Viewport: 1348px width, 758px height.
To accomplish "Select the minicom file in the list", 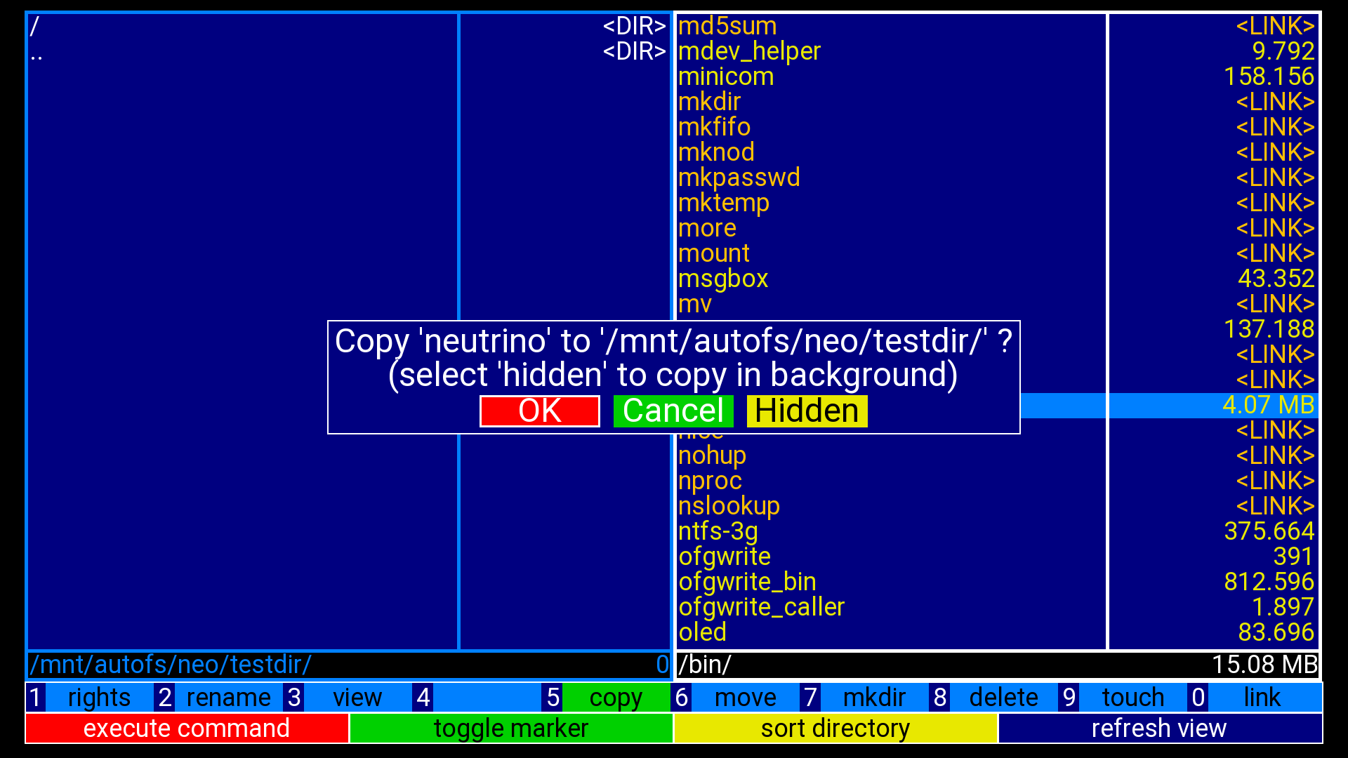I will coord(726,77).
